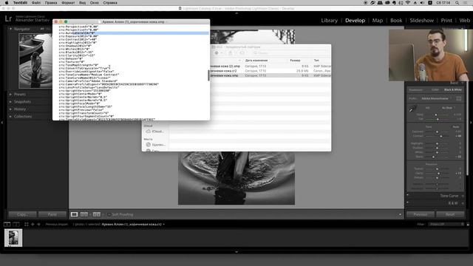The image size is (473, 266).
Task: Switch to the Slideshow module
Action: [422, 20]
